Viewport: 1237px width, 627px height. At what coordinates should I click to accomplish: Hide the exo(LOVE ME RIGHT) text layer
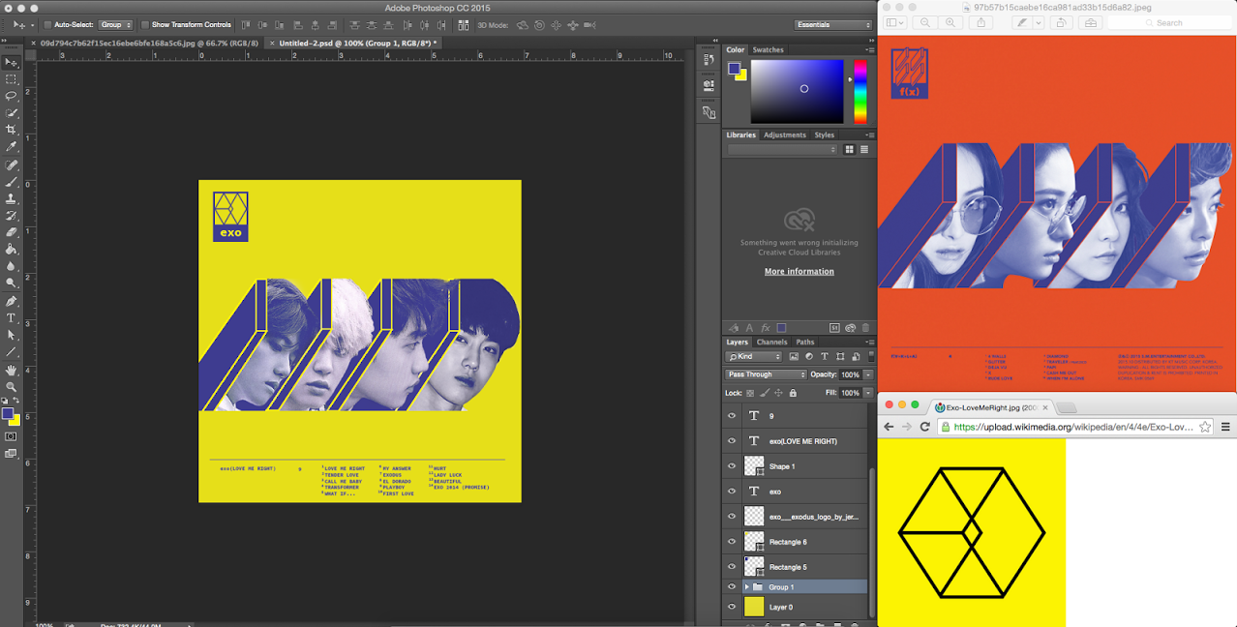(x=732, y=440)
